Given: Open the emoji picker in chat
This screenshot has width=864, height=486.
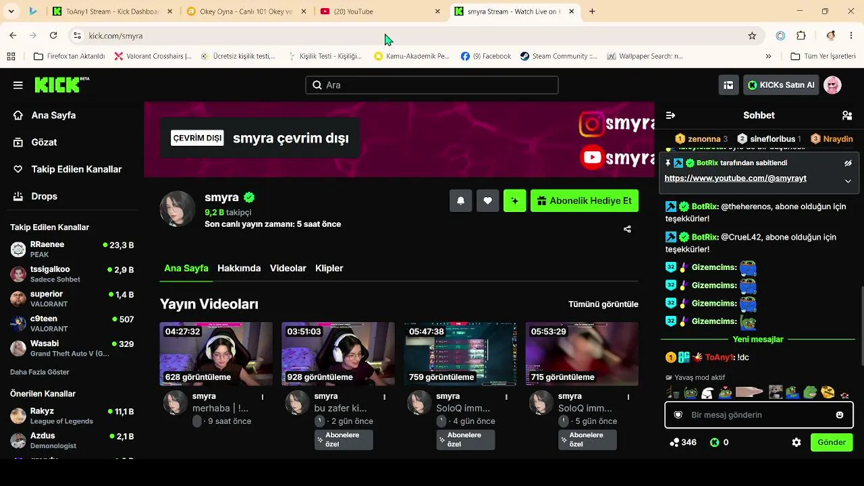Looking at the screenshot, I should pyautogui.click(x=840, y=415).
